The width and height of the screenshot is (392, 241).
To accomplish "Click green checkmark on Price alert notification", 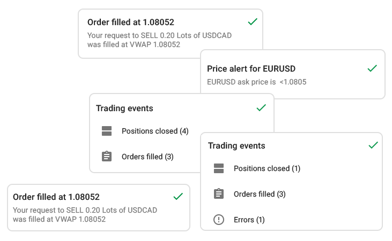I will pos(372,68).
